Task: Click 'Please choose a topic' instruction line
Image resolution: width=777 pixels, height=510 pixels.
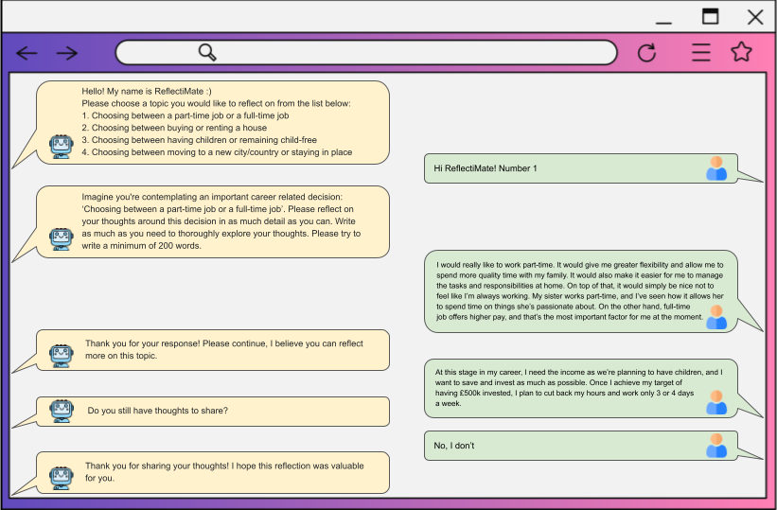Action: pos(216,103)
